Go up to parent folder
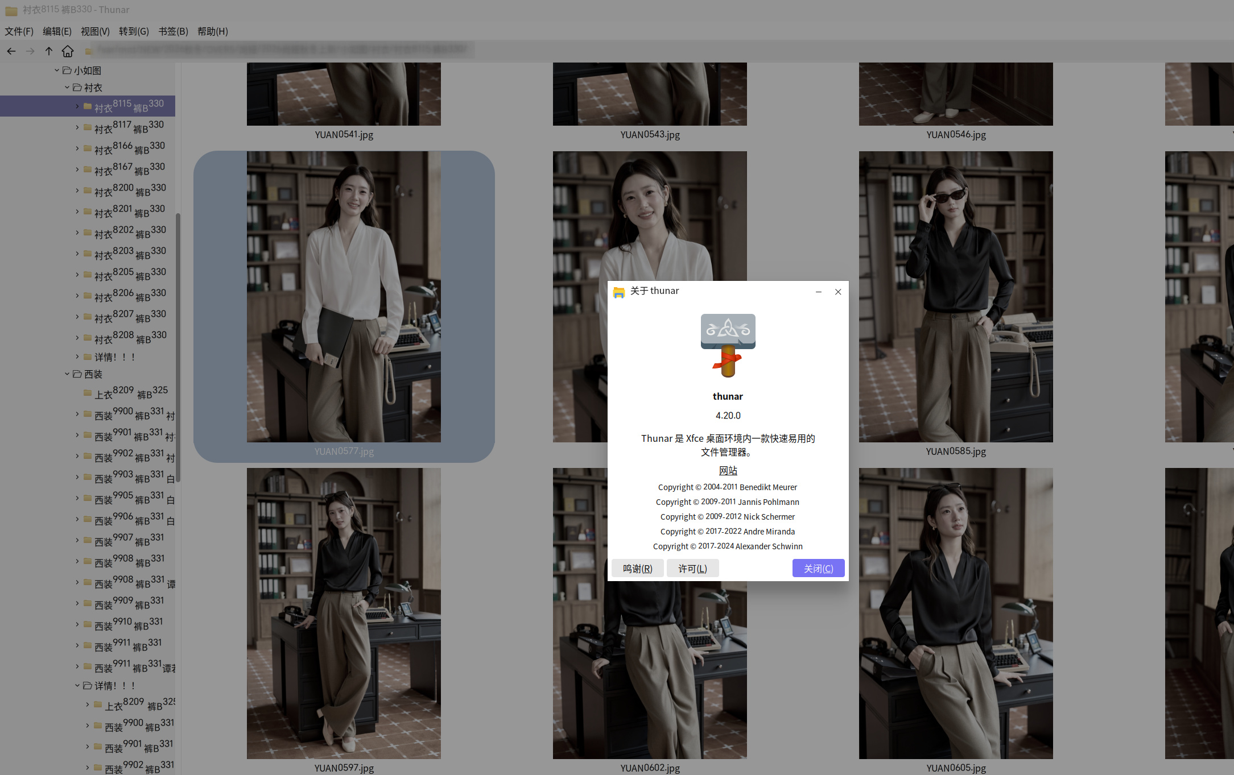Viewport: 1234px width, 775px height. [49, 51]
